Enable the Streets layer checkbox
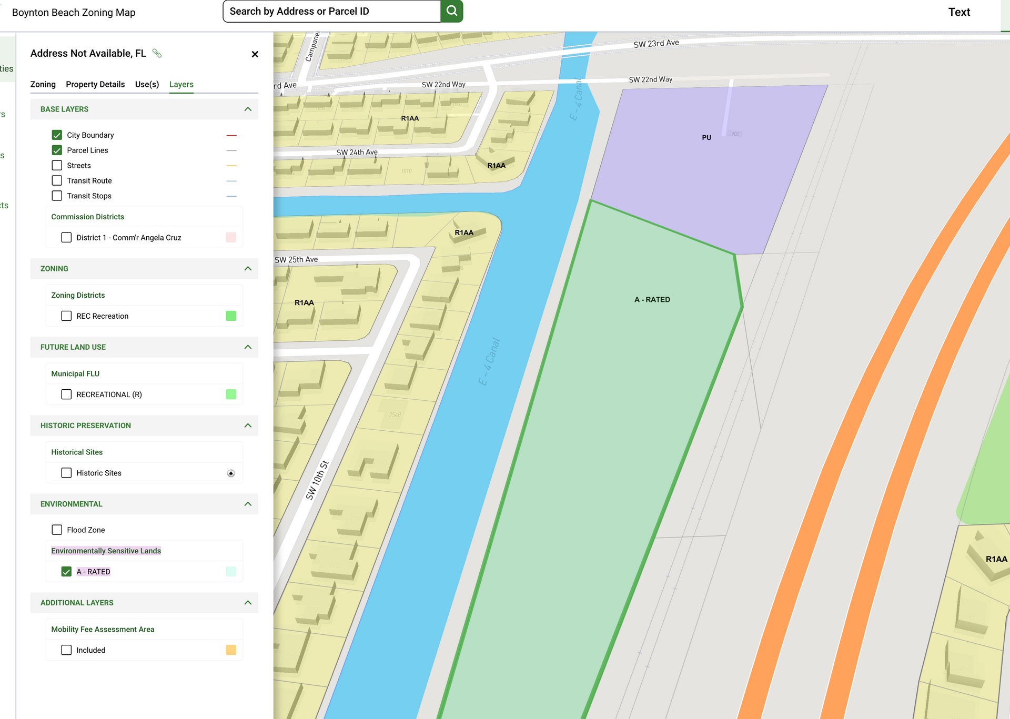The width and height of the screenshot is (1010, 719). [57, 166]
